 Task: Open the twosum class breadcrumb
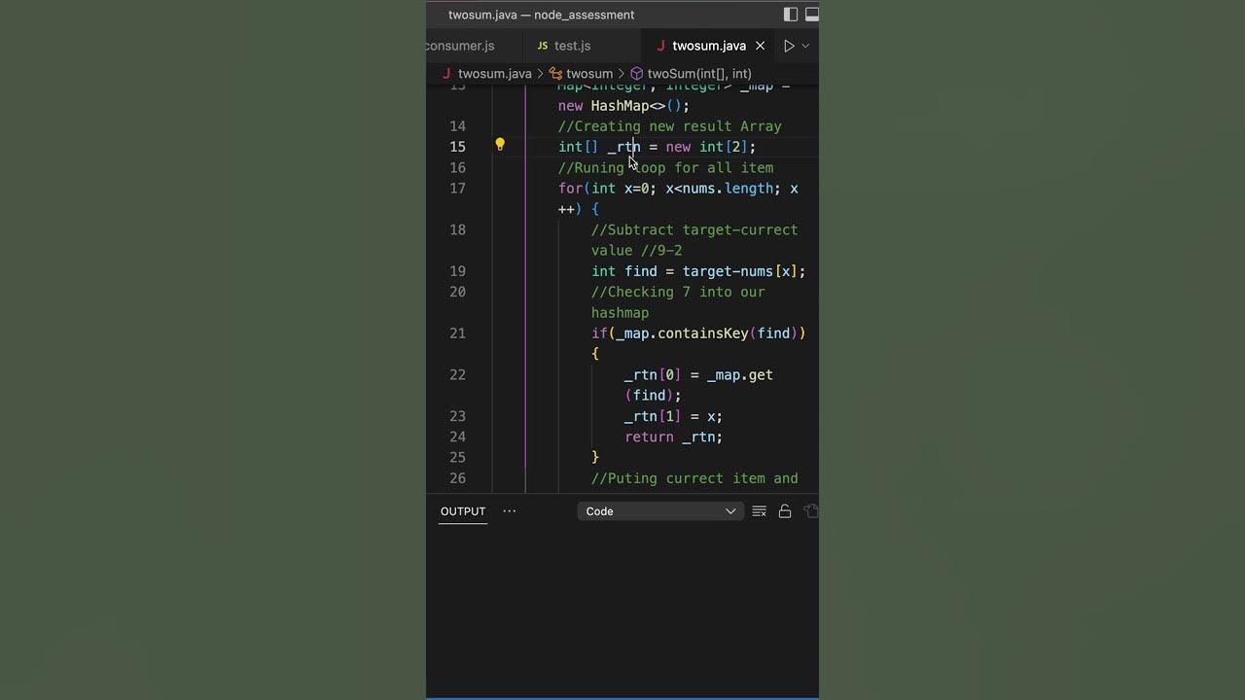click(x=589, y=74)
